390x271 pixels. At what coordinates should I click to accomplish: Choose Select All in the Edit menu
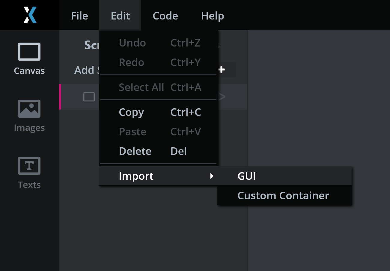coord(141,87)
